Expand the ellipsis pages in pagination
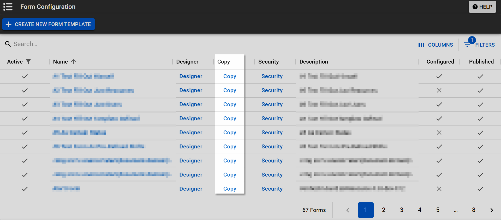The height and width of the screenshot is (220, 501). click(456, 210)
